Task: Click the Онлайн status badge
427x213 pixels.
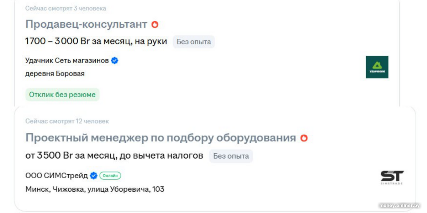Action: coord(110,176)
